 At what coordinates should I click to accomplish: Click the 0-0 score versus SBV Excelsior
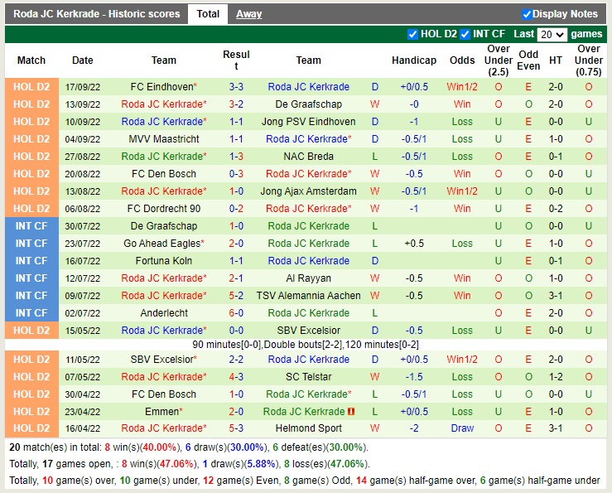click(236, 330)
